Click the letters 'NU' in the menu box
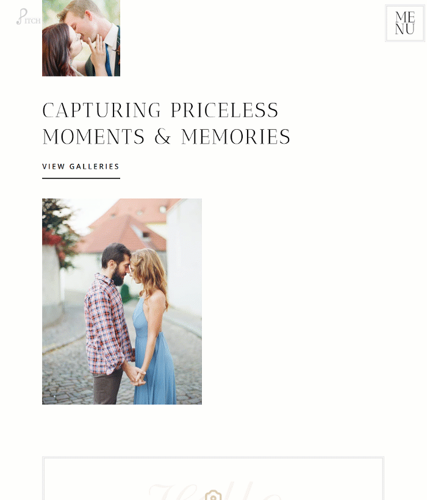The height and width of the screenshot is (500, 427). [x=404, y=29]
